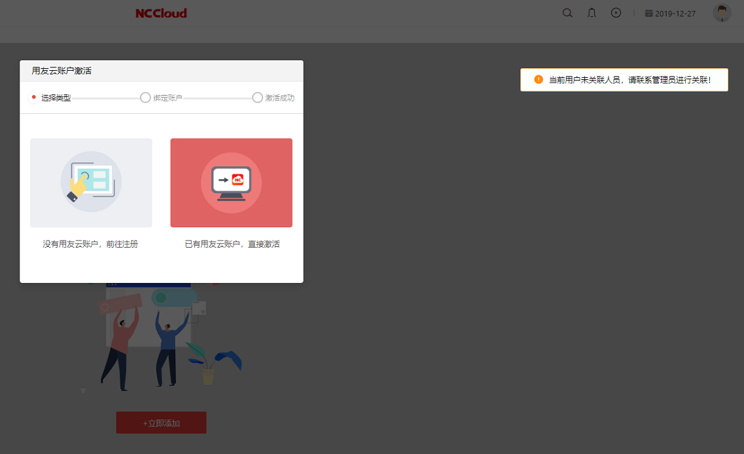Select the 激活成功 step indicator
The width and height of the screenshot is (744, 454).
pyautogui.click(x=274, y=98)
